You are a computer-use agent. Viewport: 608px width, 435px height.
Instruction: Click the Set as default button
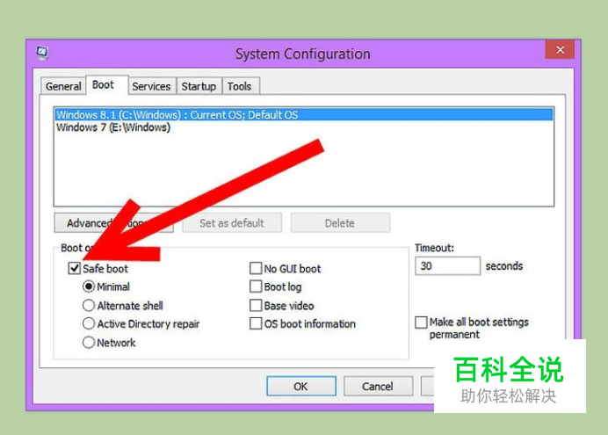232,223
